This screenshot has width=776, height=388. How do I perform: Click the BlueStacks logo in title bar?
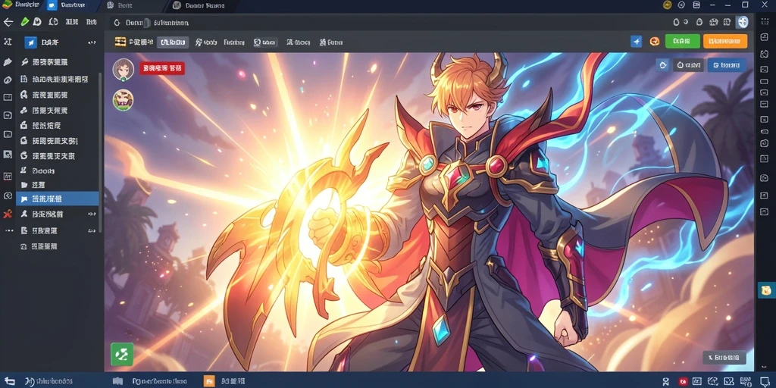(7, 5)
